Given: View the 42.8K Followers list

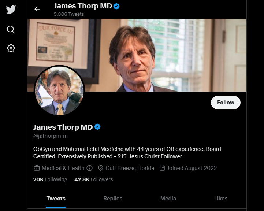Looking at the screenshot, I should (94, 179).
